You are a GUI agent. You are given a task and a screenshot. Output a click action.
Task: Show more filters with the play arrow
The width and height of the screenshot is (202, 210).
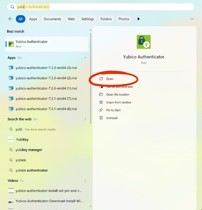[x=139, y=19]
